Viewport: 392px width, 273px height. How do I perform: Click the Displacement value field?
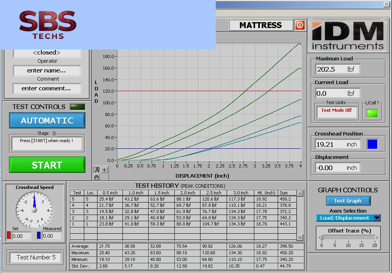pos(337,168)
